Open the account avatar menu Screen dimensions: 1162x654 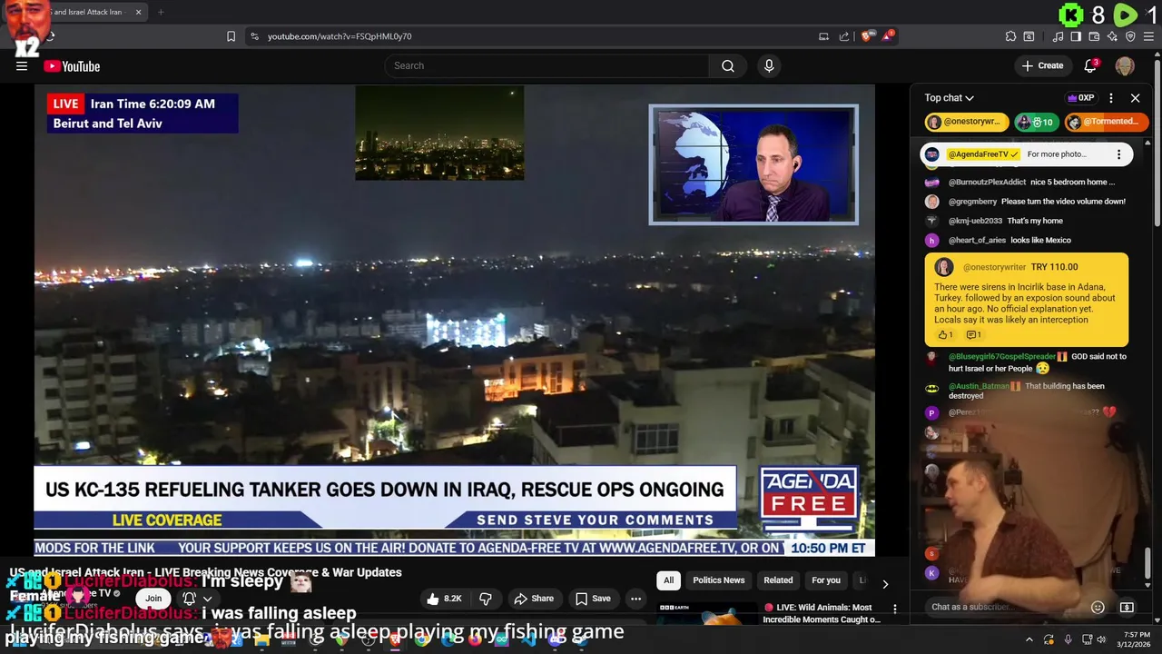coord(1125,66)
